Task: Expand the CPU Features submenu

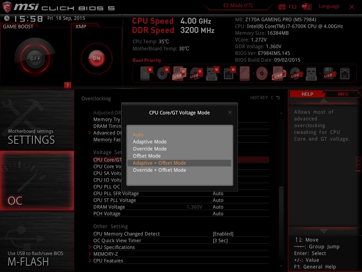Action: (108, 261)
